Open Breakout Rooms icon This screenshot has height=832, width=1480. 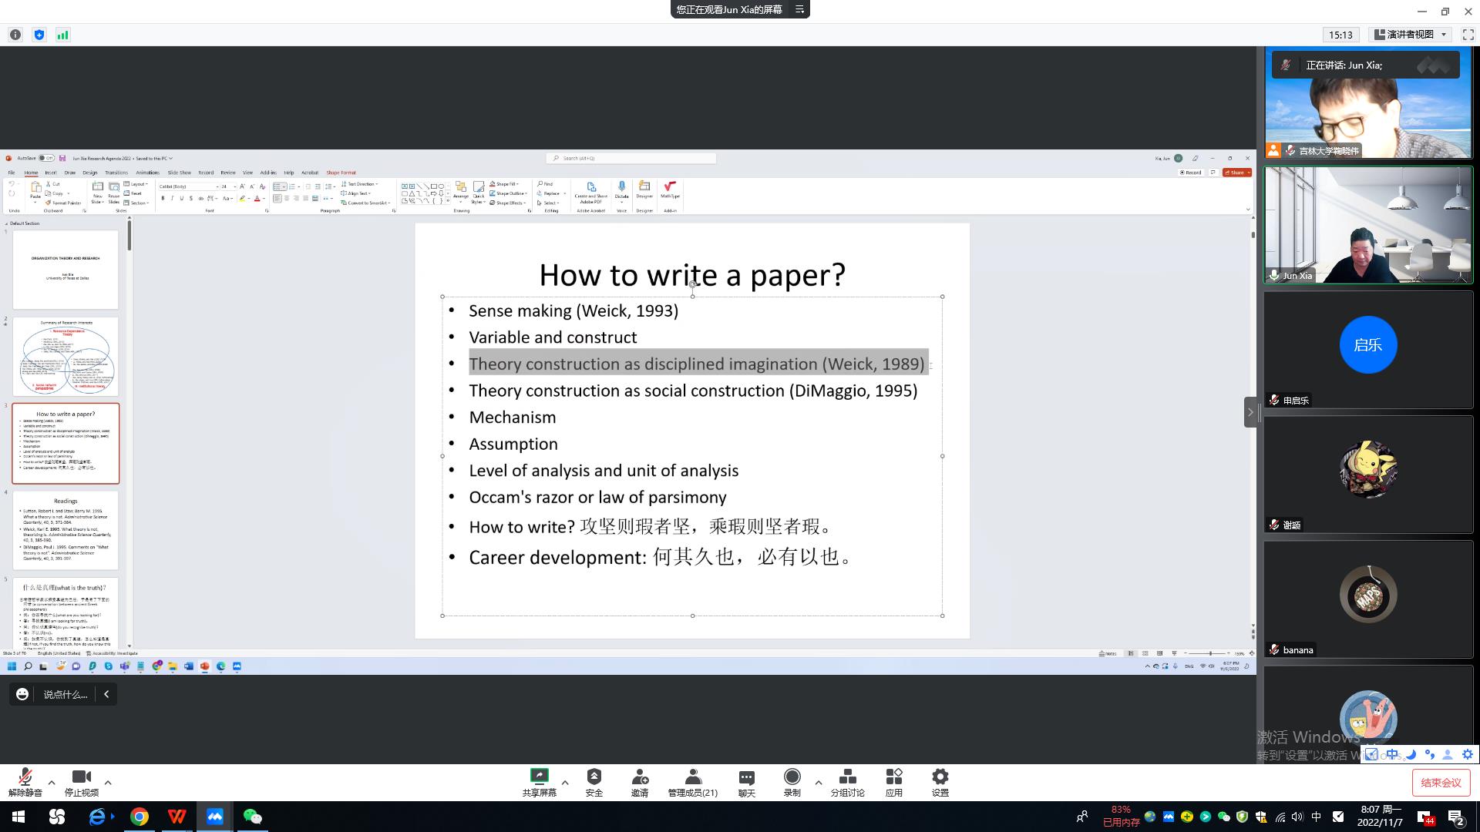tap(847, 777)
